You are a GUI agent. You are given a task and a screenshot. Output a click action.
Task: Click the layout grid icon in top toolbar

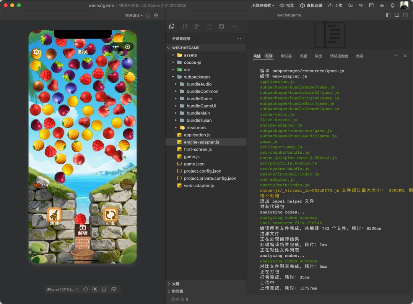(371, 5)
